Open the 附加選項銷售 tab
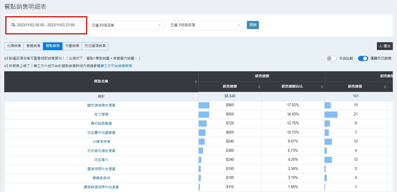The image size is (397, 192). pos(95,46)
